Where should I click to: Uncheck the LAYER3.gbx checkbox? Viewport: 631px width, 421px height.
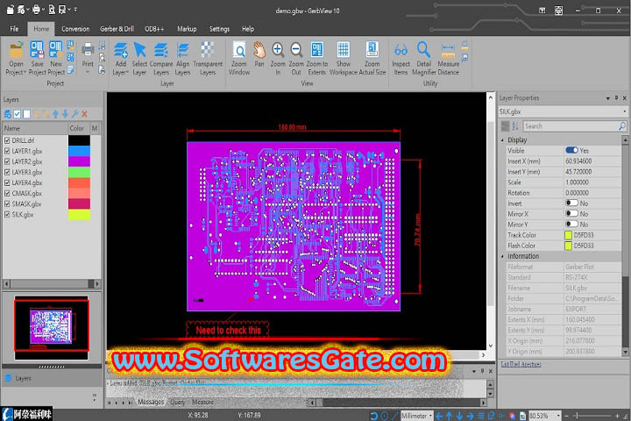(x=7, y=172)
